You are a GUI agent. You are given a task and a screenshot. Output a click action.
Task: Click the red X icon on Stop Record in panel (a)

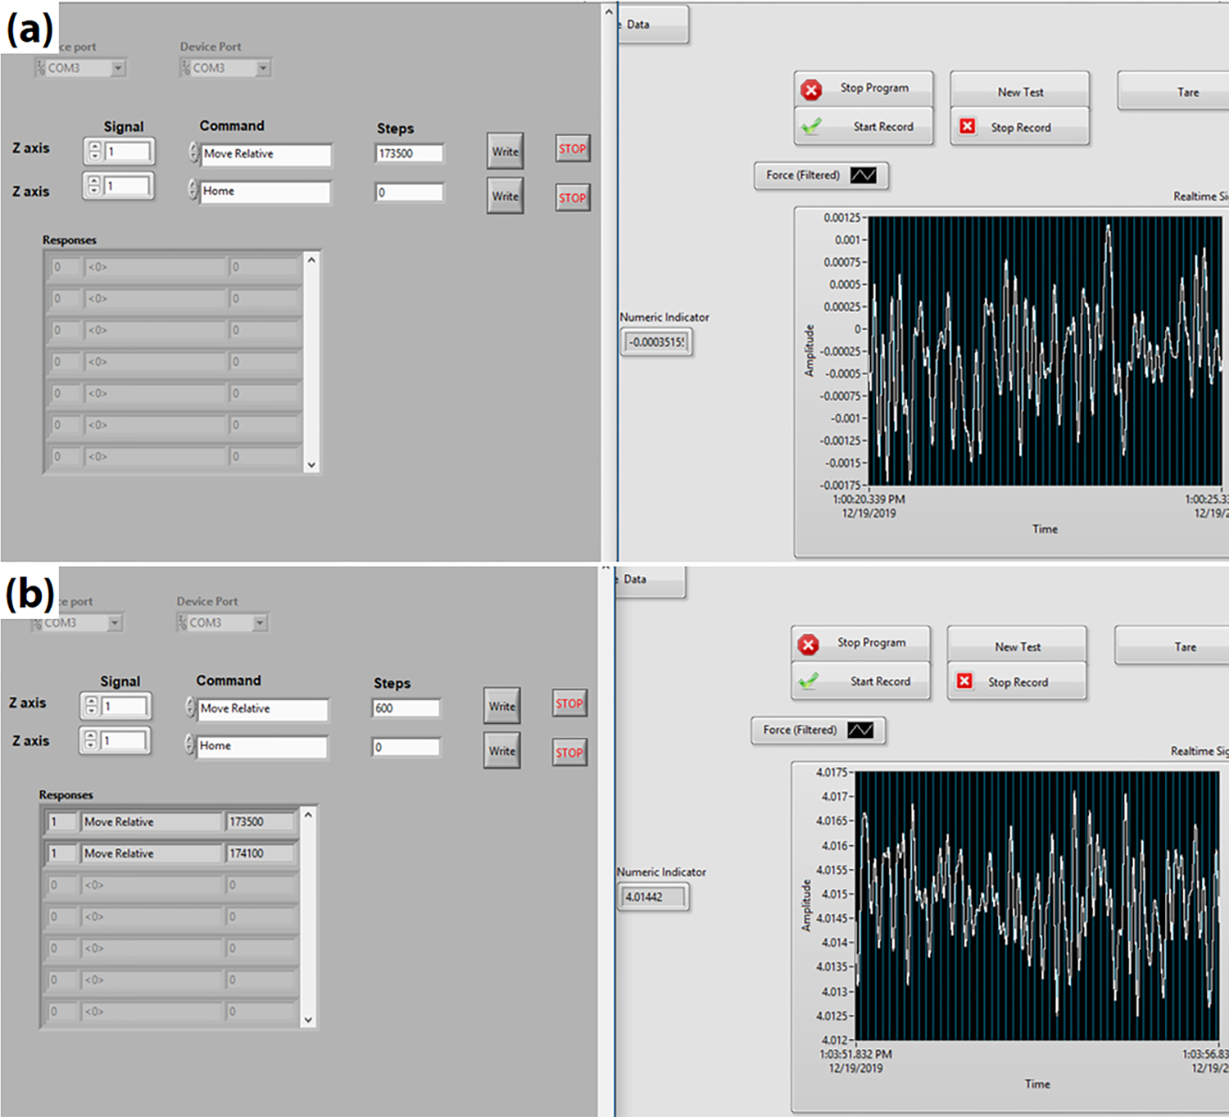point(968,126)
